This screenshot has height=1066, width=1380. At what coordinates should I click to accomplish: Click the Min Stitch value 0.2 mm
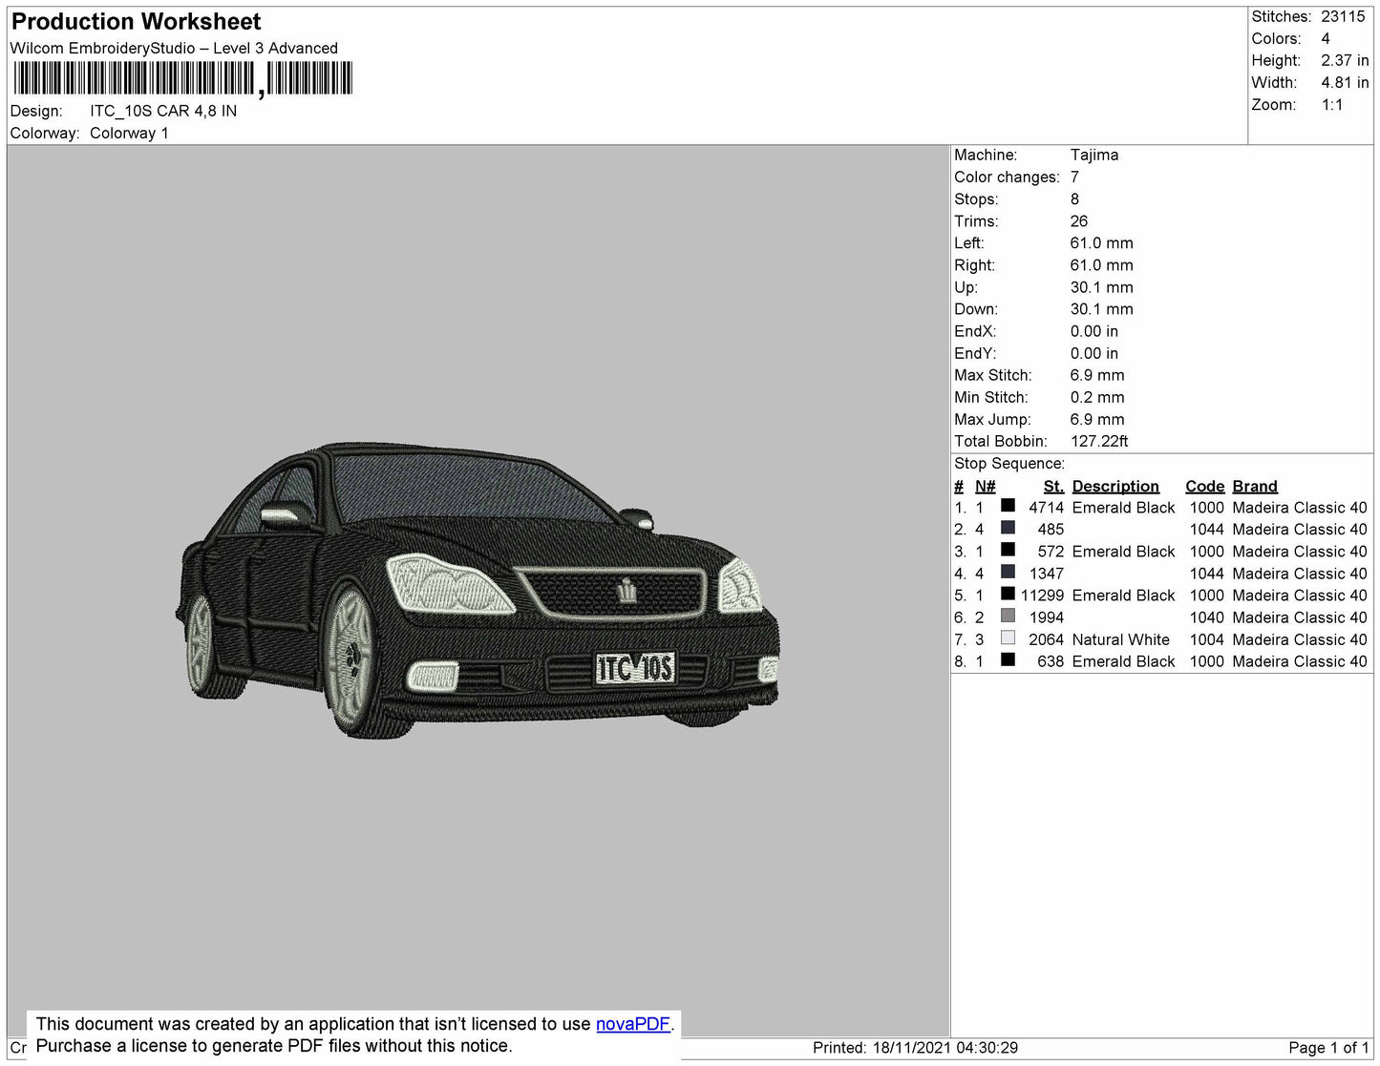click(x=1097, y=398)
